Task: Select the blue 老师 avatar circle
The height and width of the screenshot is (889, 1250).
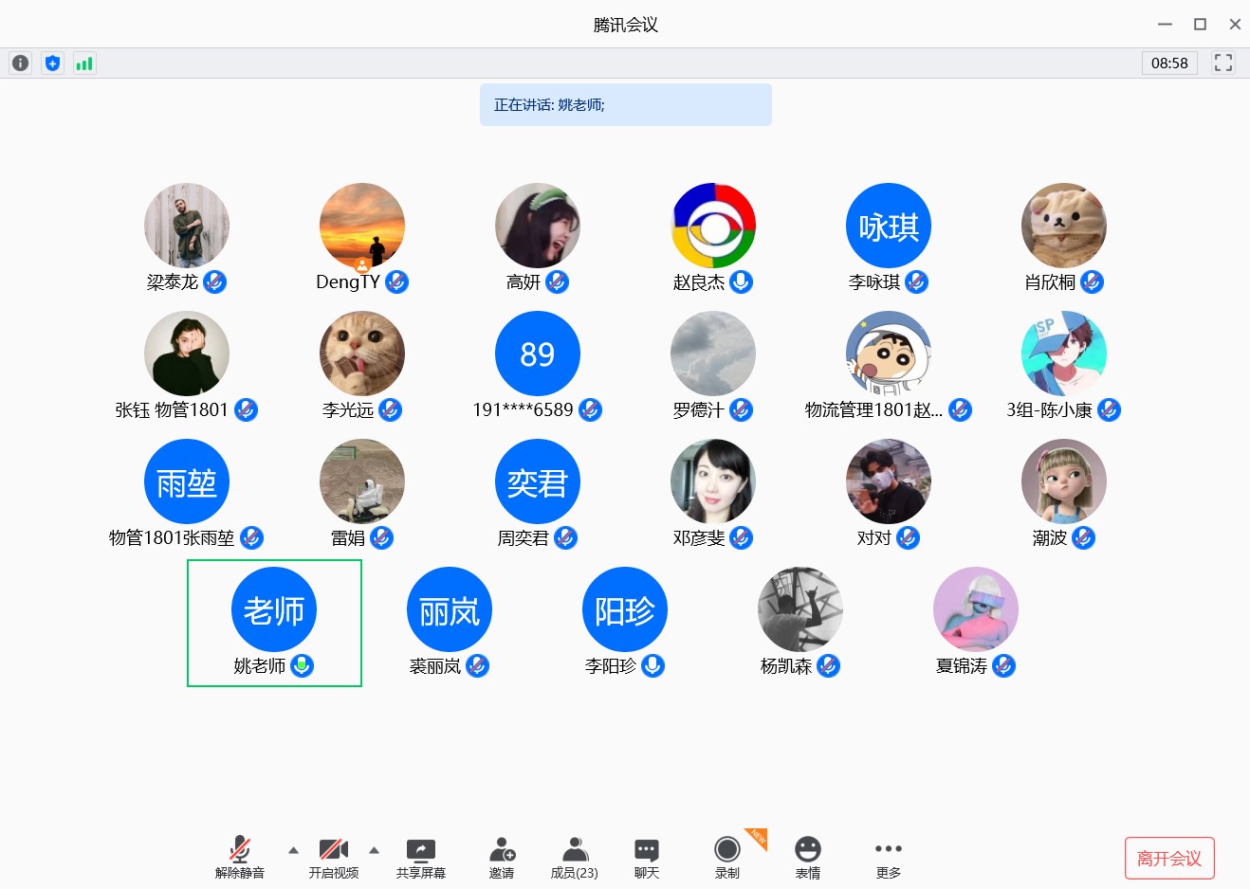Action: pos(274,609)
